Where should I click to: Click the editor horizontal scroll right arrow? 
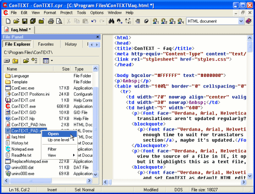coord(244,182)
